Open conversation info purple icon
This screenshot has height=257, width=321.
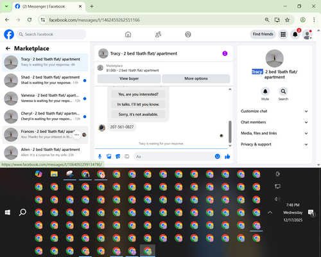[x=225, y=53]
